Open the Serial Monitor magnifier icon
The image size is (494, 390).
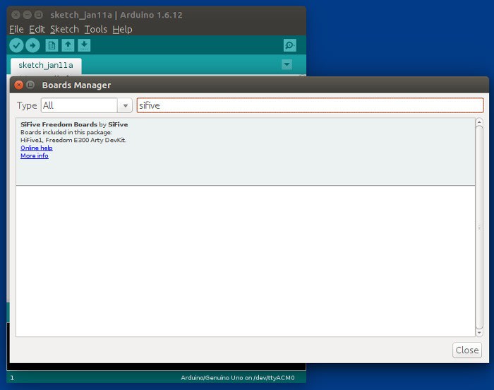click(289, 45)
